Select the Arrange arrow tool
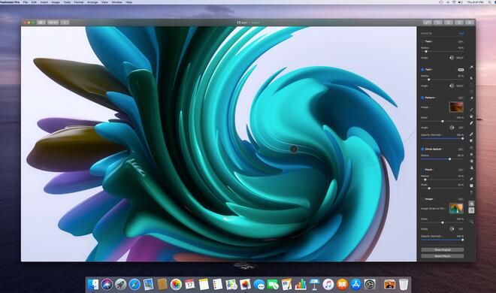This screenshot has height=293, width=496. 471,78
